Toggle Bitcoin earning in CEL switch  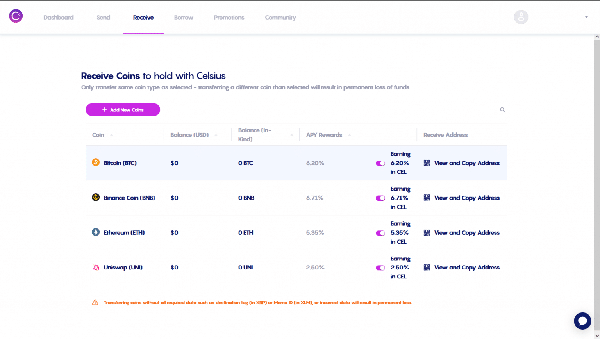coord(380,163)
